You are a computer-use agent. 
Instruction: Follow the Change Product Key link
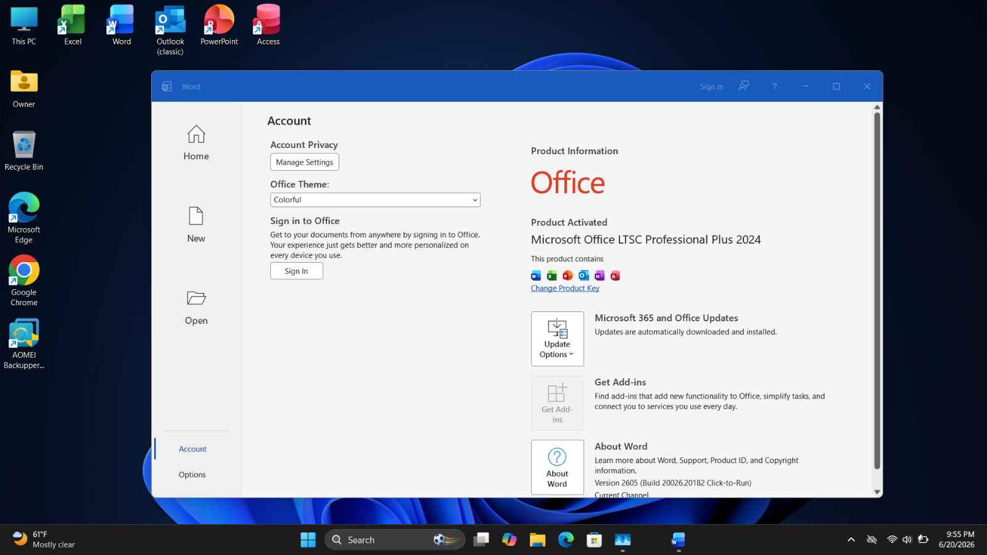[565, 288]
